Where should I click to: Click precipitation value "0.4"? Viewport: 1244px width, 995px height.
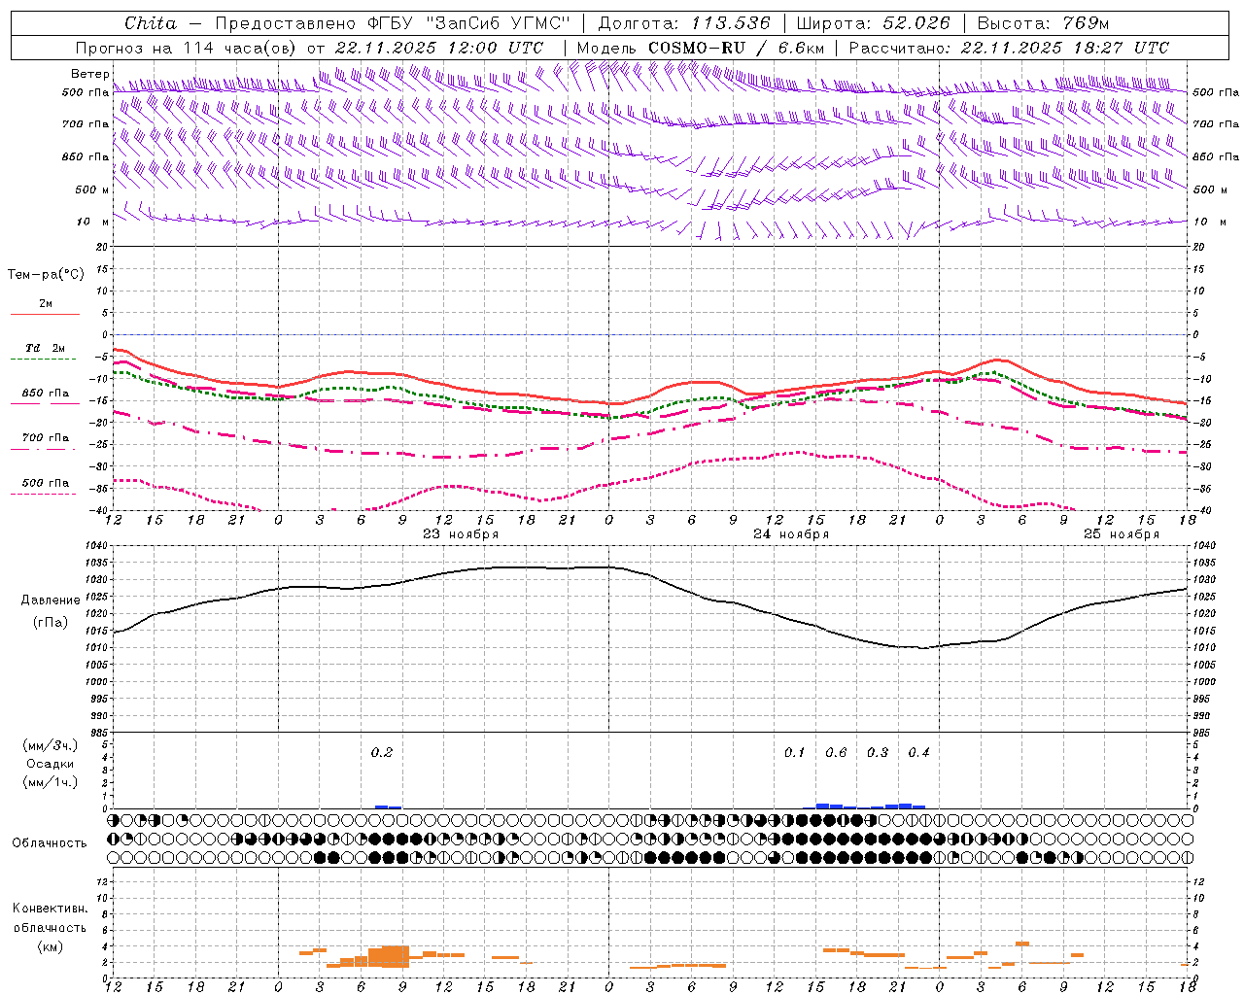click(918, 752)
